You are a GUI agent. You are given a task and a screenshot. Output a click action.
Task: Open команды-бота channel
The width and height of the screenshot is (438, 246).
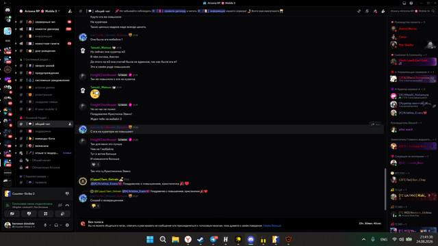(45, 139)
